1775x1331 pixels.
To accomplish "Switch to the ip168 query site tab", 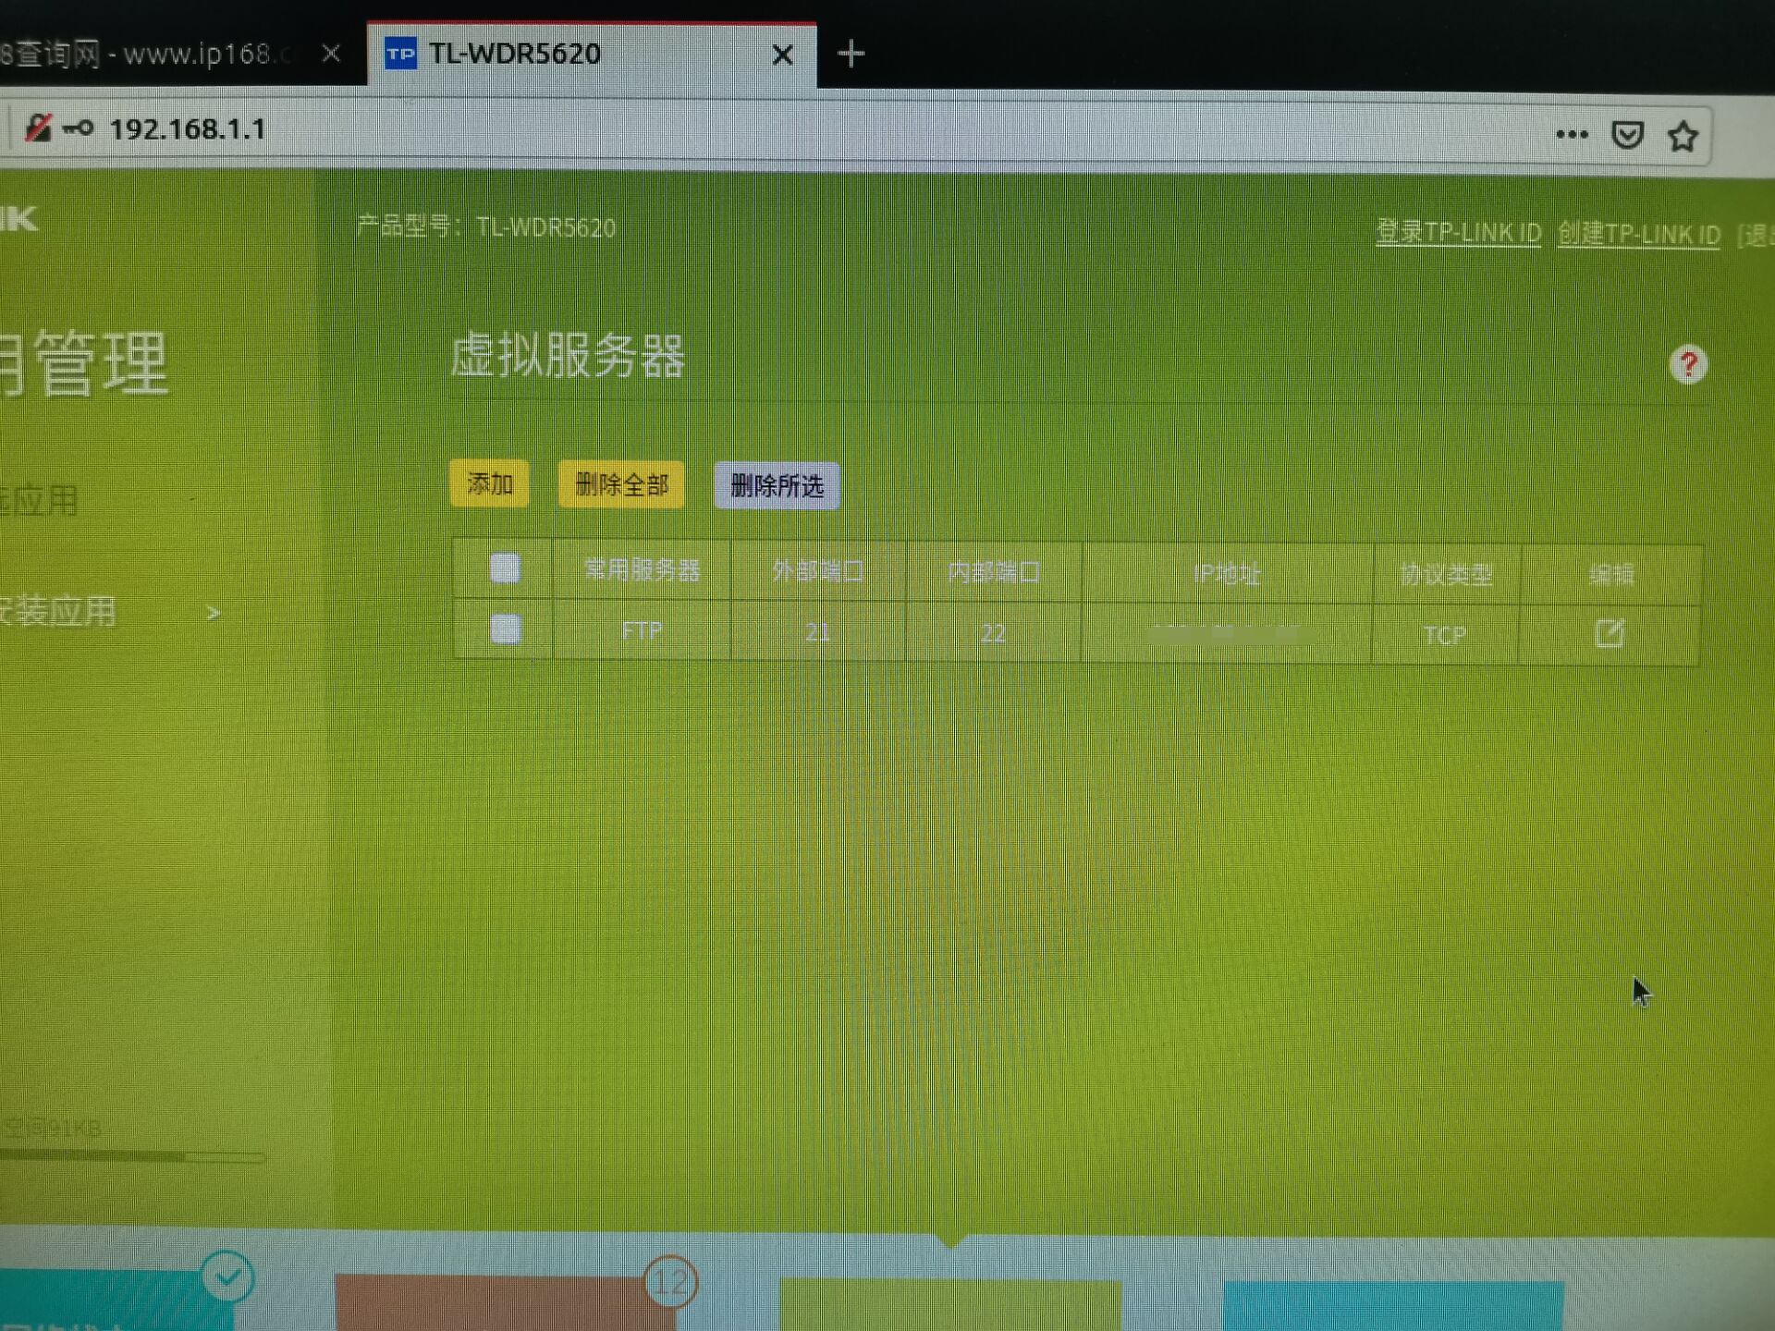I will click(148, 55).
